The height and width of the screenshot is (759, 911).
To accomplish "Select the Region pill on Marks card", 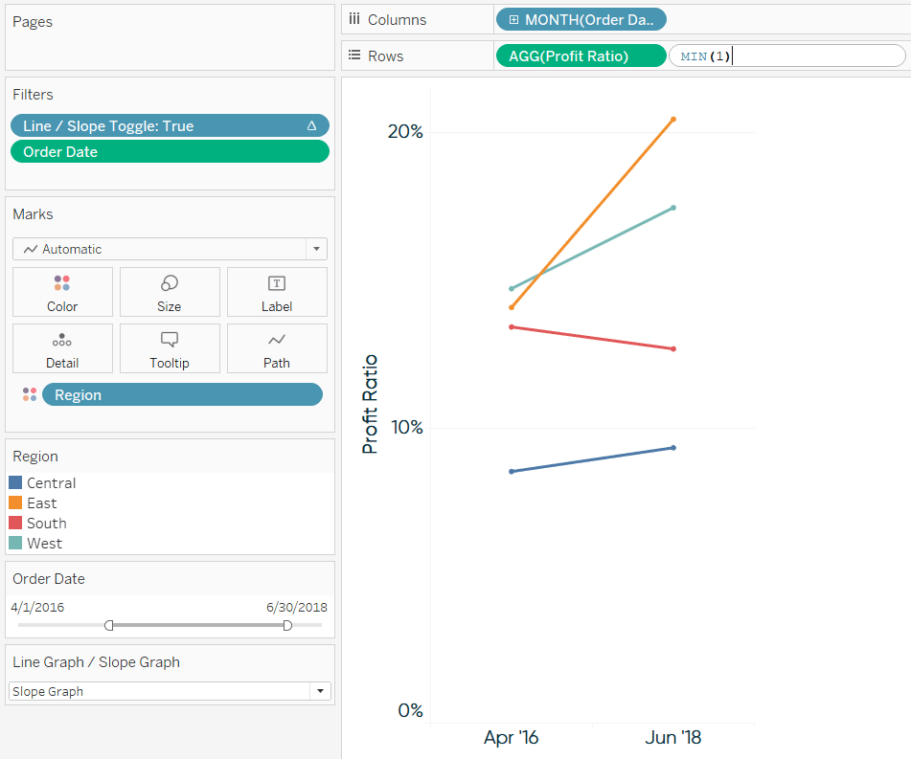I will [182, 394].
